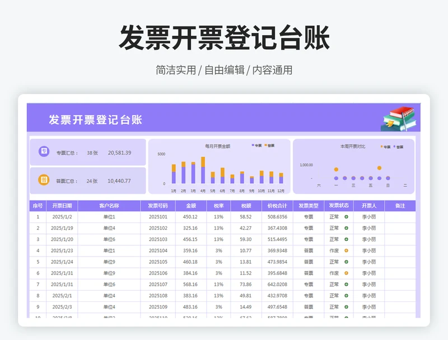The height and width of the screenshot is (340, 448).
Task: Click the orange 普票 legend marker in the 每月开票金额 chart
Action: coord(265,145)
